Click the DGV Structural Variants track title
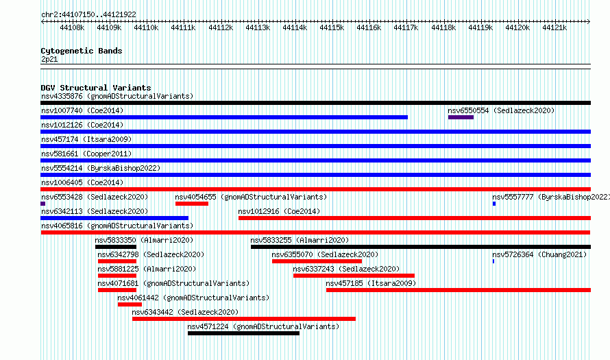The height and width of the screenshot is (360, 610). pos(96,88)
